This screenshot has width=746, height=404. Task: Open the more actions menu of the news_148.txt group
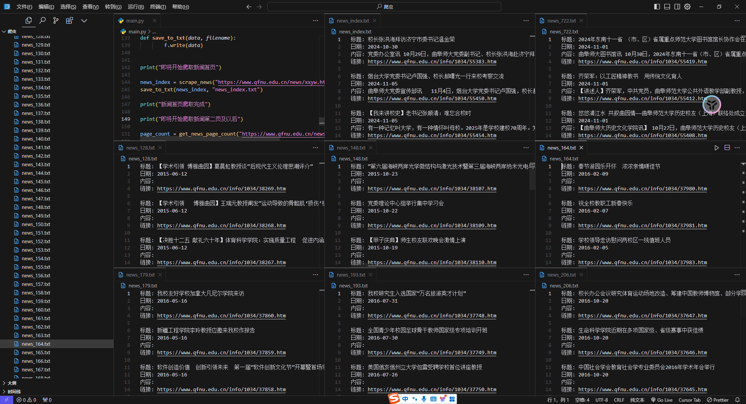pos(526,148)
